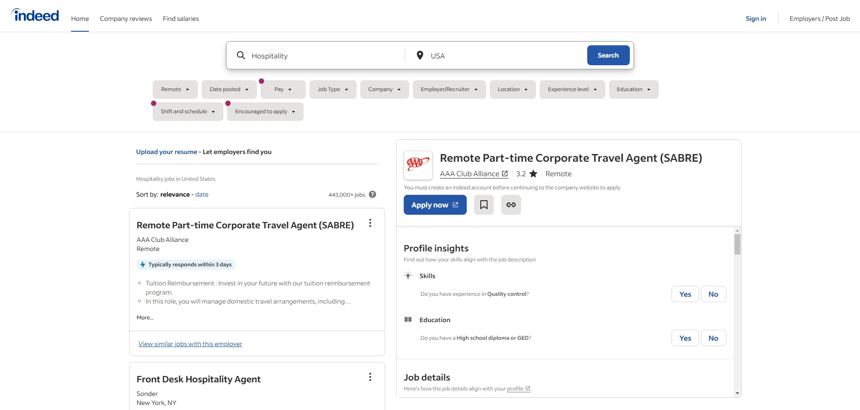Click the Indeed logo

35,15
